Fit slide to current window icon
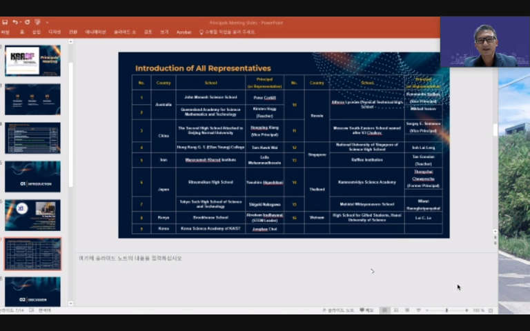Screen dimensions: 530x331 pyautogui.click(x=491, y=310)
